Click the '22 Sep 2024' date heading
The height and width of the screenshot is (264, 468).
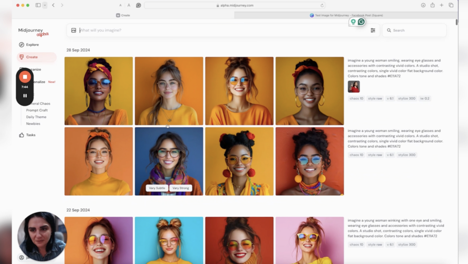pyautogui.click(x=78, y=210)
